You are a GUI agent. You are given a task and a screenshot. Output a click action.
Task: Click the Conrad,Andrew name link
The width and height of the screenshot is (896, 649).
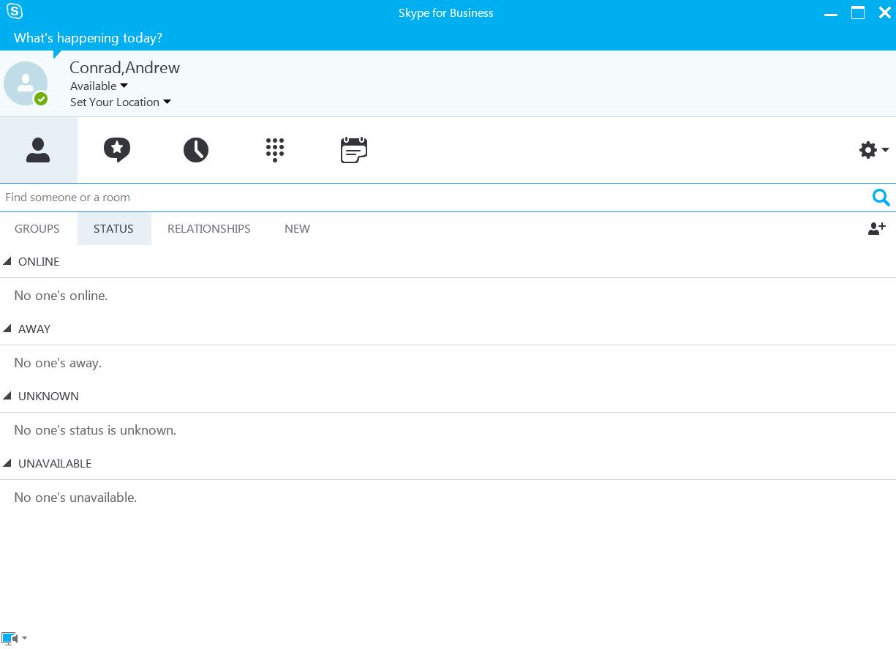124,67
